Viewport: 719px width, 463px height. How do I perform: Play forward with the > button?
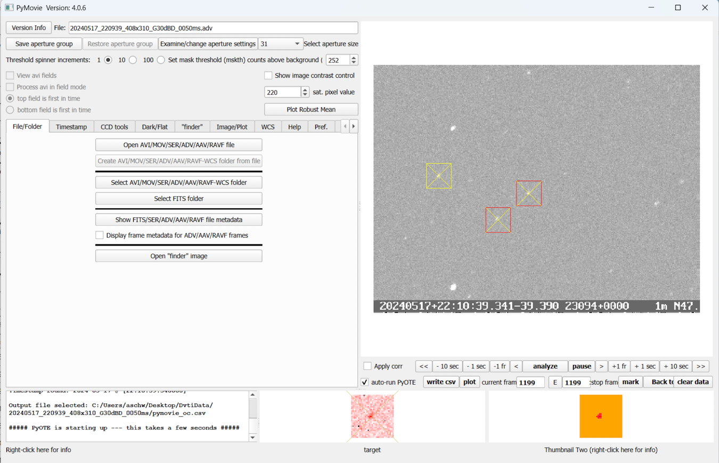(601, 367)
